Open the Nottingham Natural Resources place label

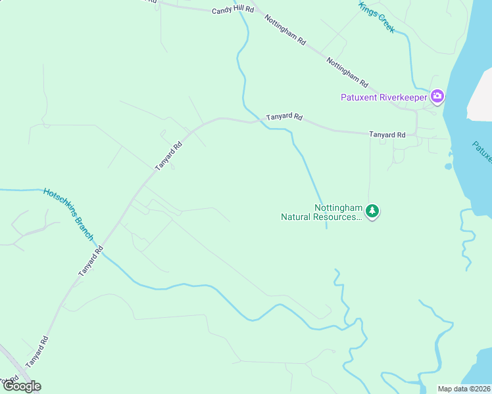pos(322,212)
